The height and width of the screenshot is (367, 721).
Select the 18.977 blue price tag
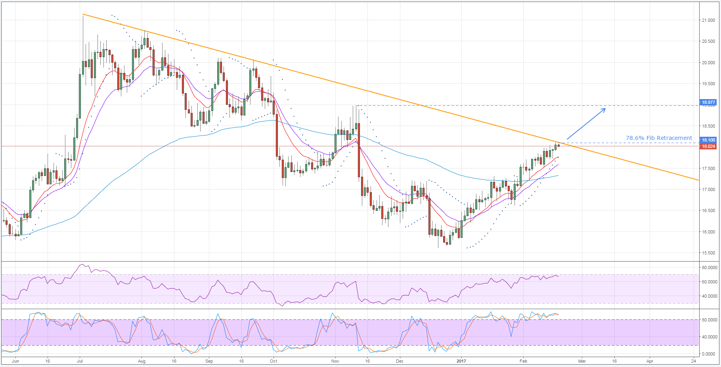[x=708, y=102]
